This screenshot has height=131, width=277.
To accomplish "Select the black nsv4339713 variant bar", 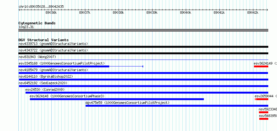I will click(143, 47).
